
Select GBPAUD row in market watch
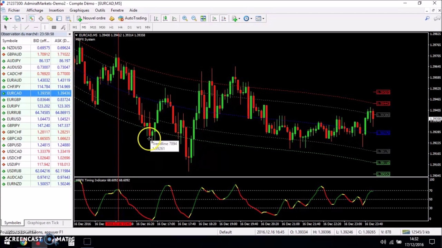[x=36, y=54]
